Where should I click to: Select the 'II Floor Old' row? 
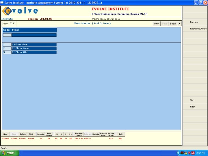click(x=34, y=52)
